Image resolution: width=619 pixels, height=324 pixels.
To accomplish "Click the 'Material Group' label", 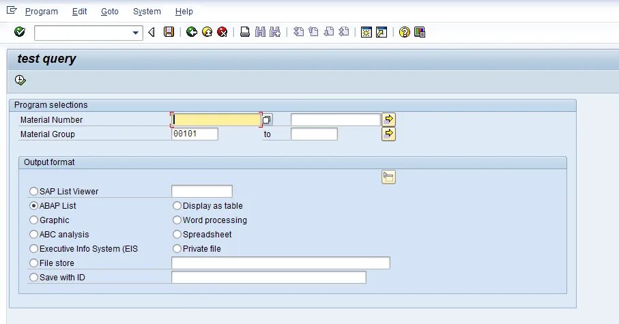I will point(47,134).
